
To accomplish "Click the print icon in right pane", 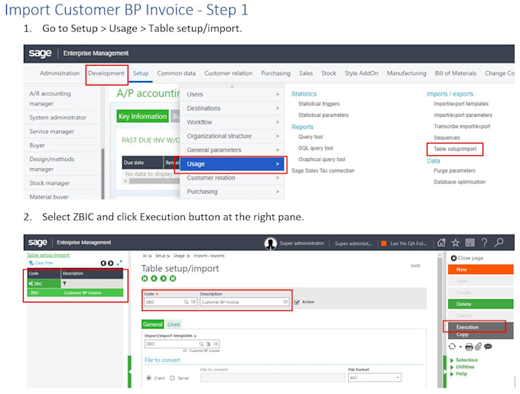I will coord(469,347).
